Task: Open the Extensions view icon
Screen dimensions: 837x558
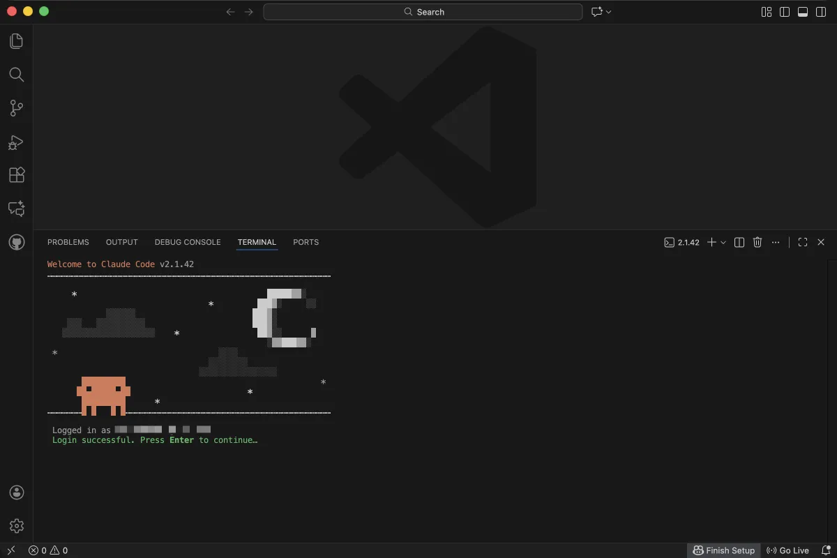Action: click(x=16, y=175)
